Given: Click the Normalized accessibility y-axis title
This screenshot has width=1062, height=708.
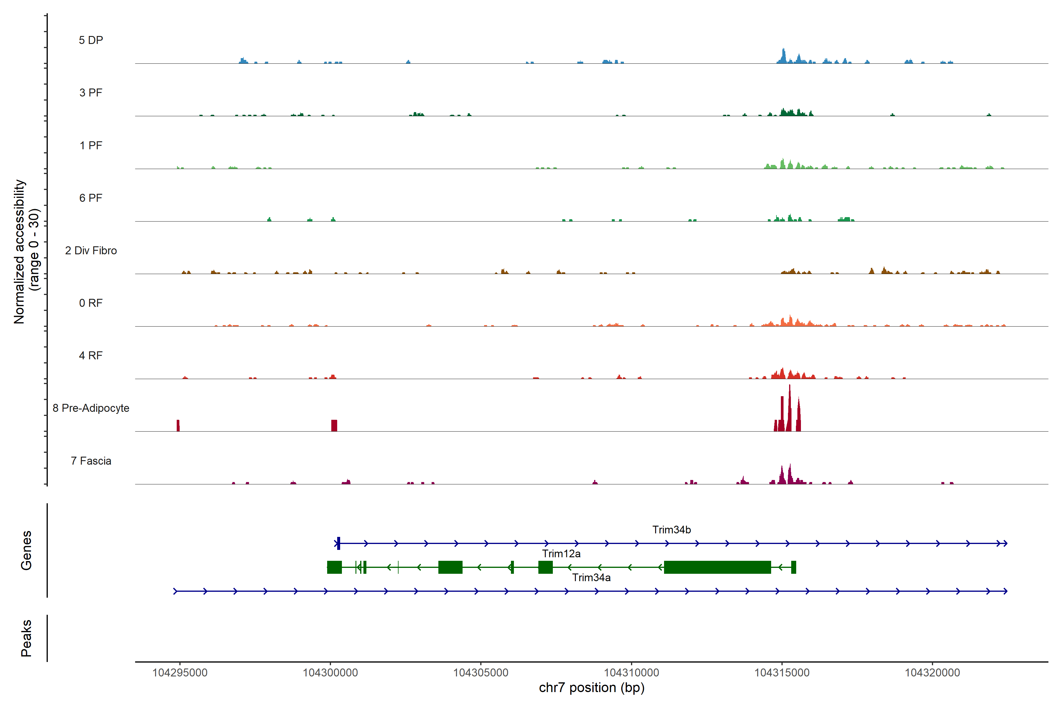Looking at the screenshot, I should [x=26, y=252].
